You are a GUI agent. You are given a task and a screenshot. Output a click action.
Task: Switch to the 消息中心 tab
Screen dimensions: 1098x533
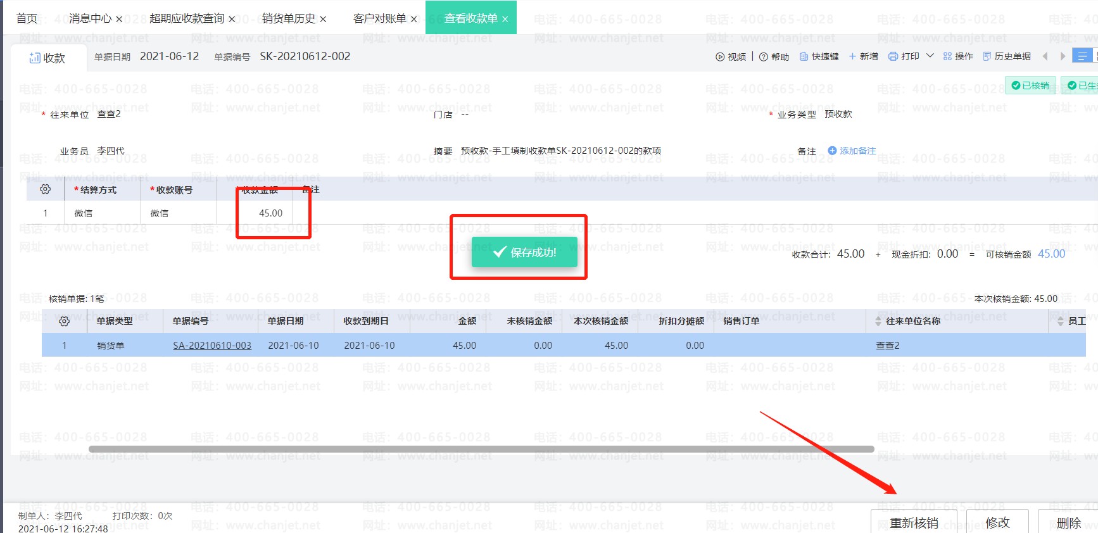[x=90, y=18]
